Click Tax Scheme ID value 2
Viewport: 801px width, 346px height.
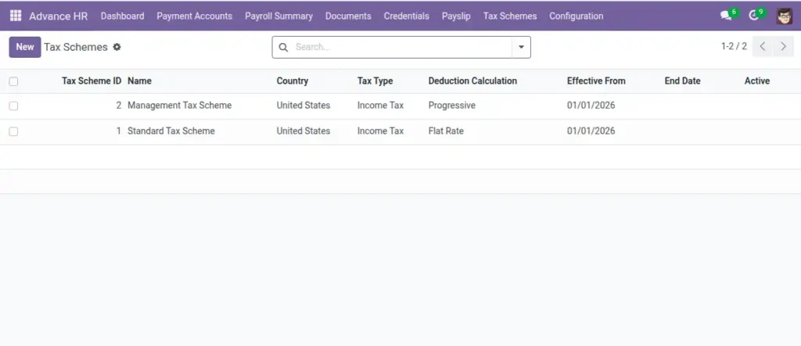point(119,105)
